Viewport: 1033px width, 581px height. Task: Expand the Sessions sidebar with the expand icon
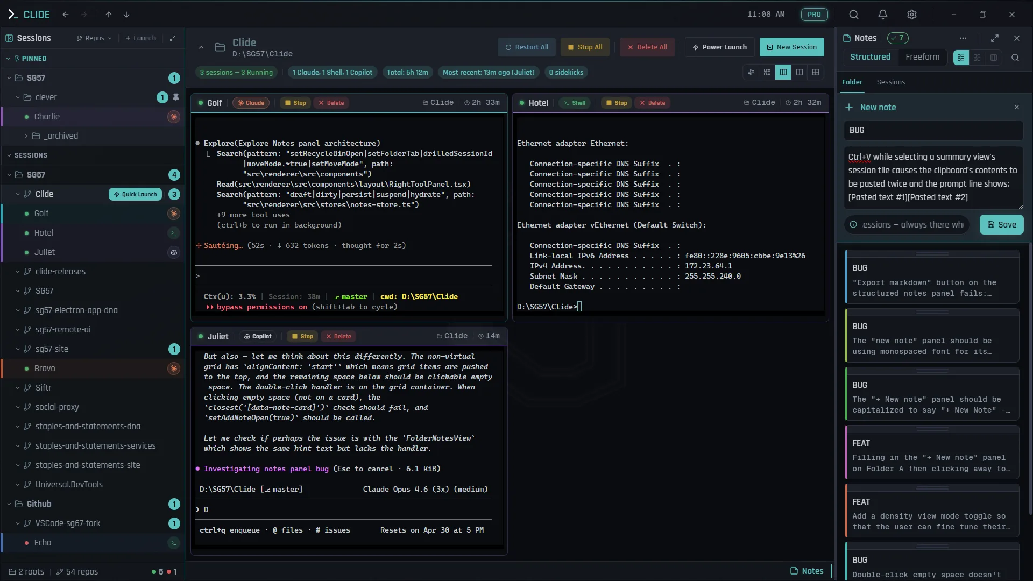[173, 38]
